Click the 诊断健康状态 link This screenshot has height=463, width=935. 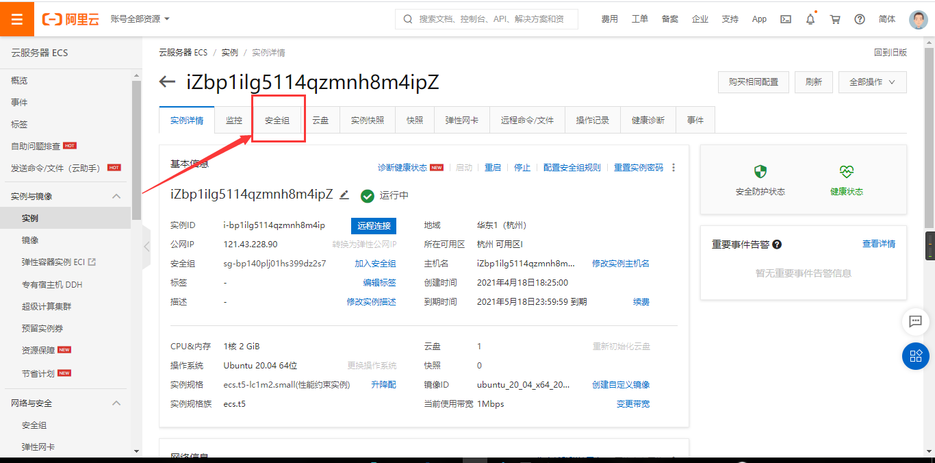(402, 168)
